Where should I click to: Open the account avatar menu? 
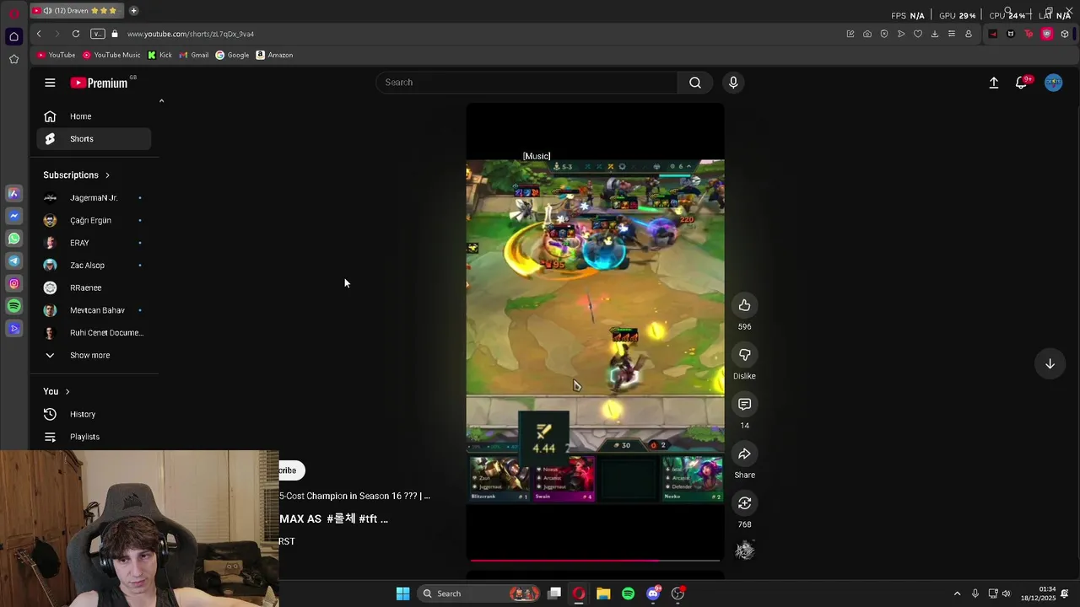click(x=1053, y=83)
